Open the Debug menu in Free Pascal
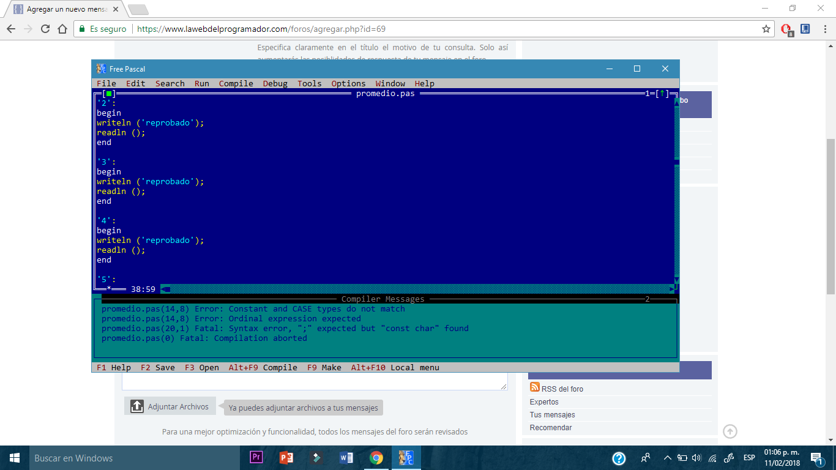 pos(275,84)
